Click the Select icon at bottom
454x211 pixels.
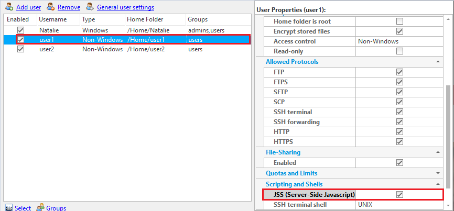point(8,208)
